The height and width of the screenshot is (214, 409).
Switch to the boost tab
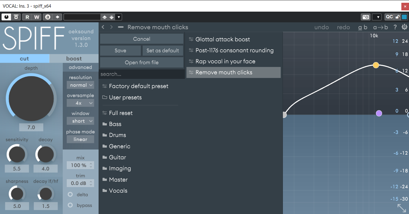(x=74, y=58)
